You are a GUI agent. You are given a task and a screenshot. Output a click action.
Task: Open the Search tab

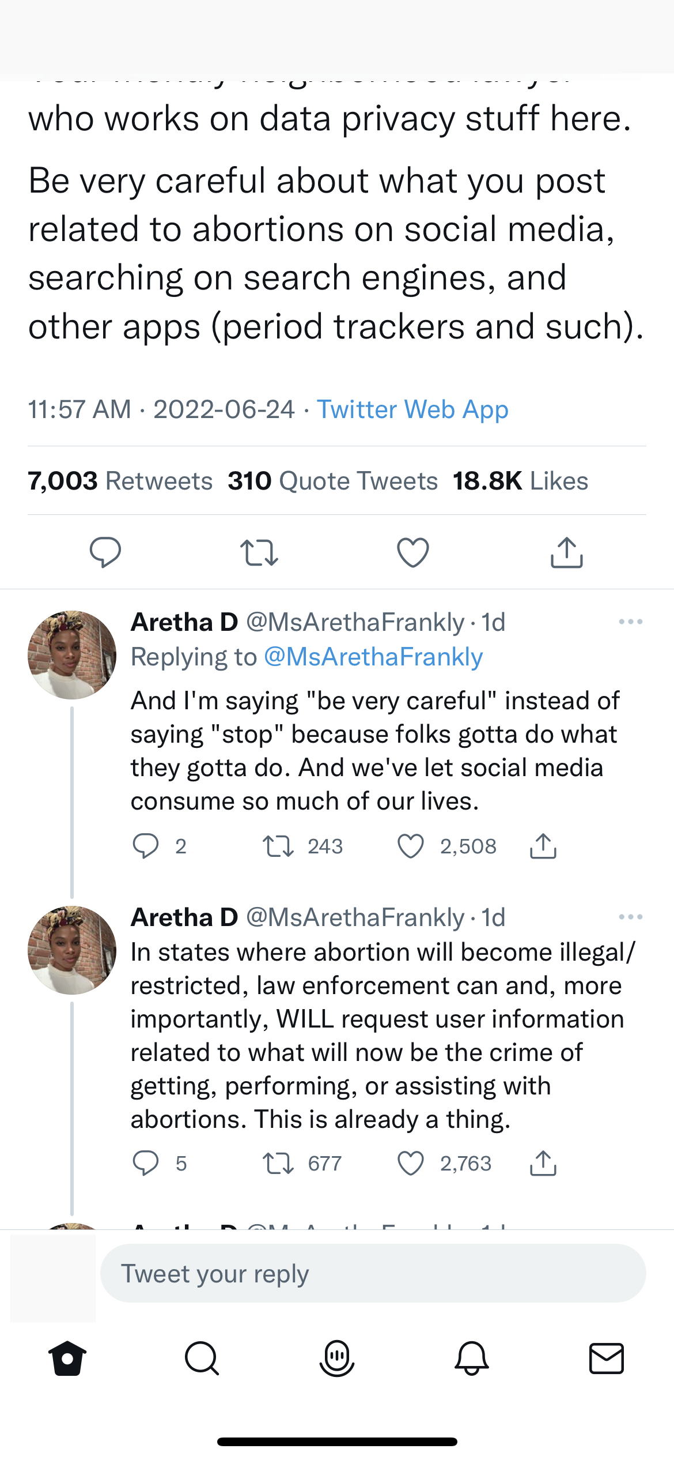pos(202,1358)
